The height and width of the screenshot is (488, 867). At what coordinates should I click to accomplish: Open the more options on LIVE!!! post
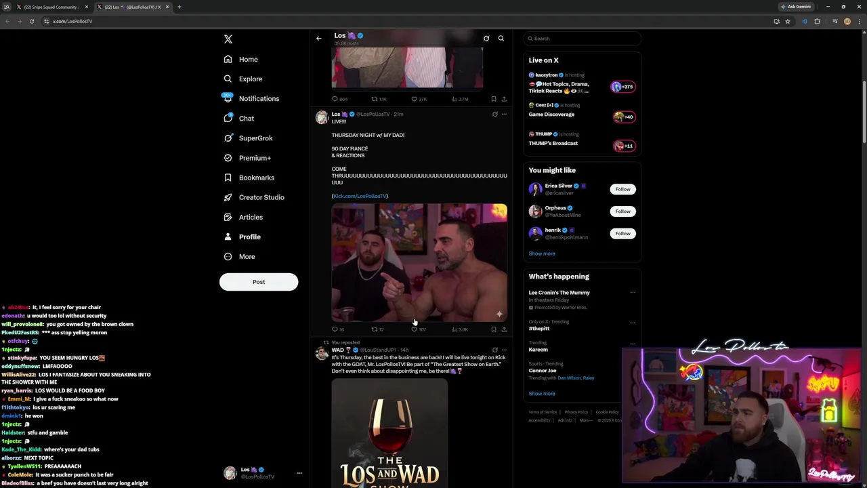[504, 114]
